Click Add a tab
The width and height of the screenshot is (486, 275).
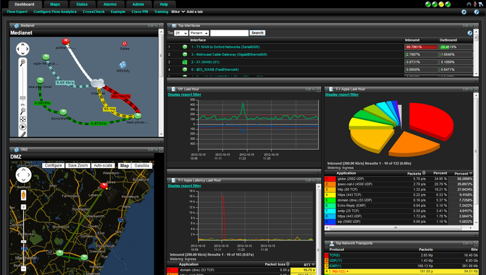coord(194,12)
